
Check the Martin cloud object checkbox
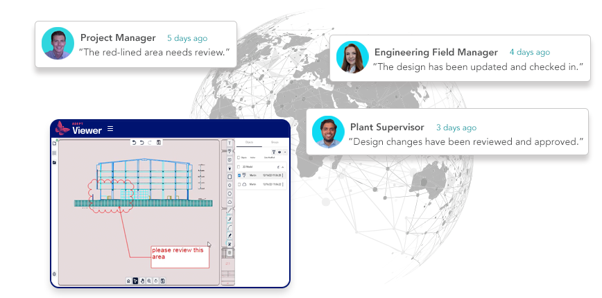coord(240,185)
